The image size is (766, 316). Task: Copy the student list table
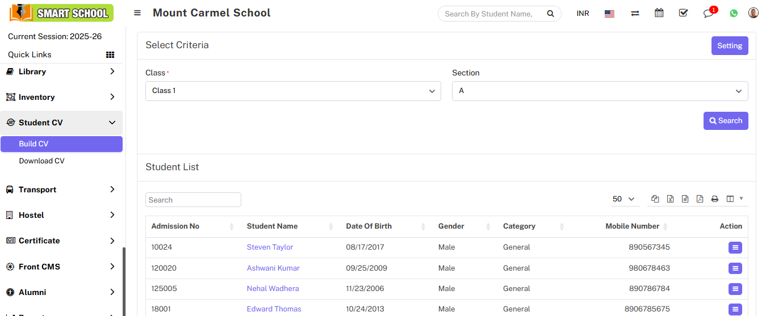pos(655,199)
